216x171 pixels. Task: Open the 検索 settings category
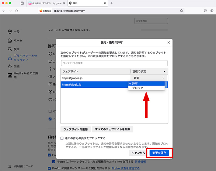[14, 49]
